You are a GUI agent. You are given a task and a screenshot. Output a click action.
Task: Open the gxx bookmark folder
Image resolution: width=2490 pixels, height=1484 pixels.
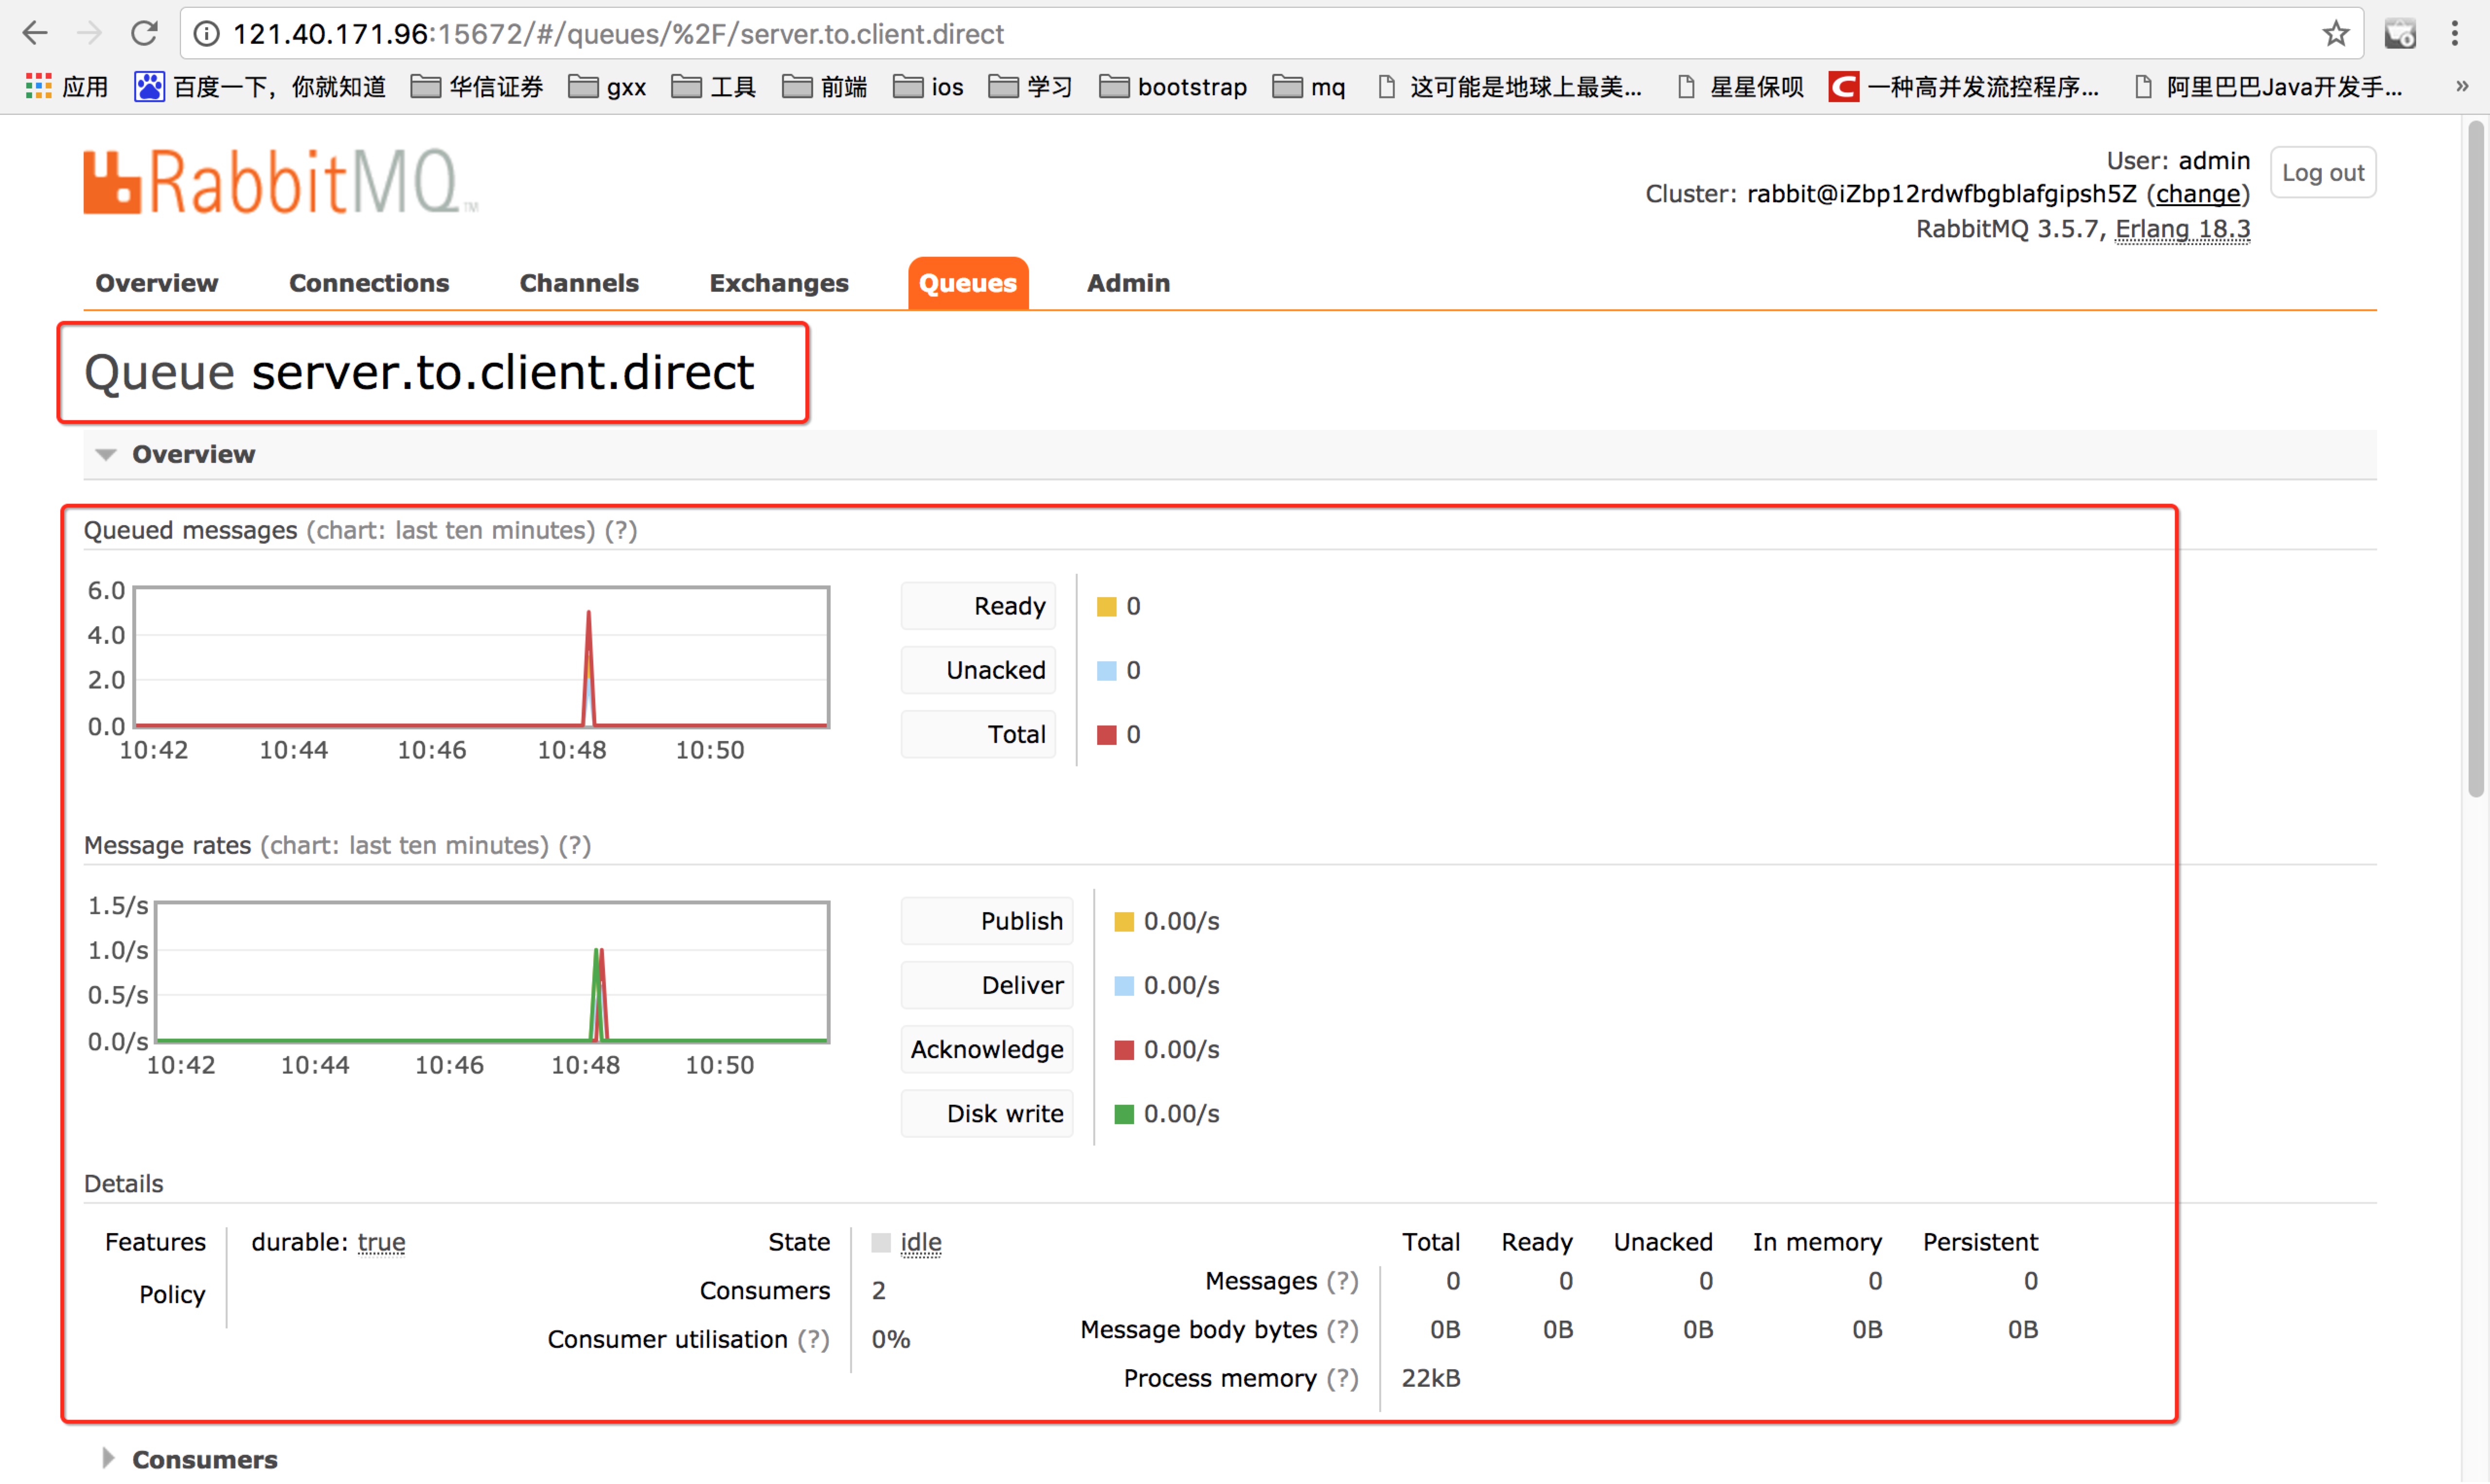[607, 87]
